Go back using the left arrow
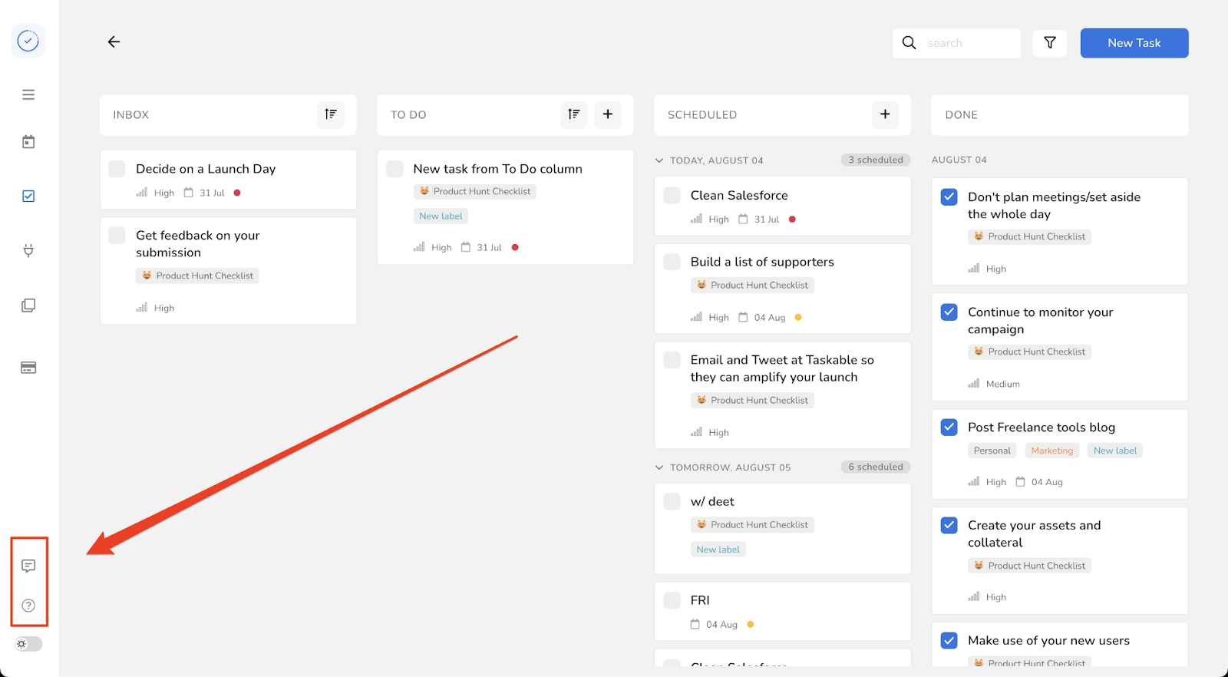Image resolution: width=1228 pixels, height=677 pixels. 114,42
